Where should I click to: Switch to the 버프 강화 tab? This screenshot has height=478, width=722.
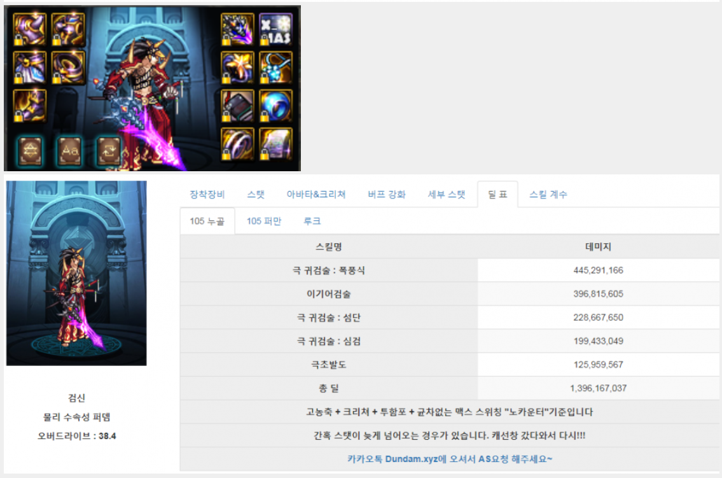click(x=387, y=194)
